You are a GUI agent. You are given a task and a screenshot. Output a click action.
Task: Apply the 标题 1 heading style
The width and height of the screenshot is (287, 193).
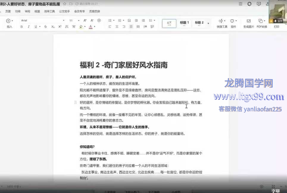[184, 23]
